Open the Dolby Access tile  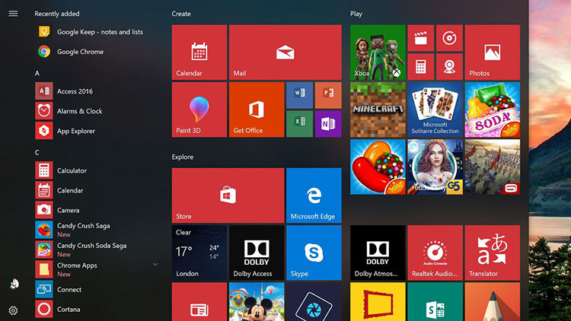[257, 253]
